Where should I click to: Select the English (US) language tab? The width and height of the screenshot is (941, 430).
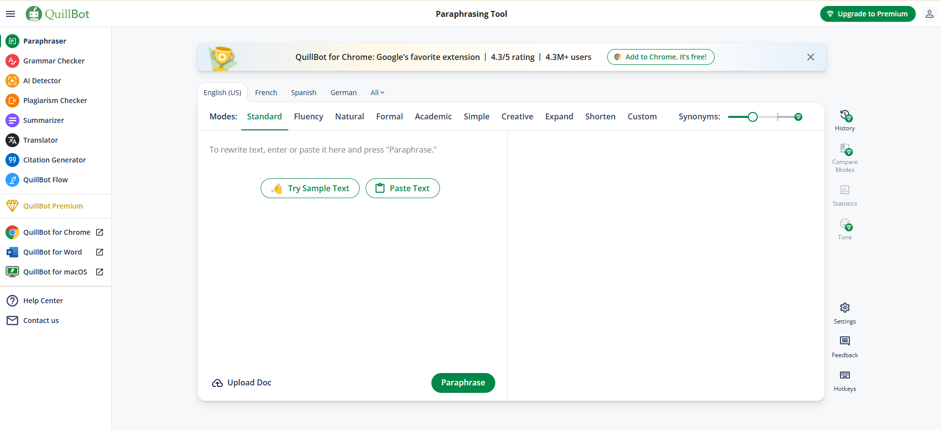tap(222, 93)
